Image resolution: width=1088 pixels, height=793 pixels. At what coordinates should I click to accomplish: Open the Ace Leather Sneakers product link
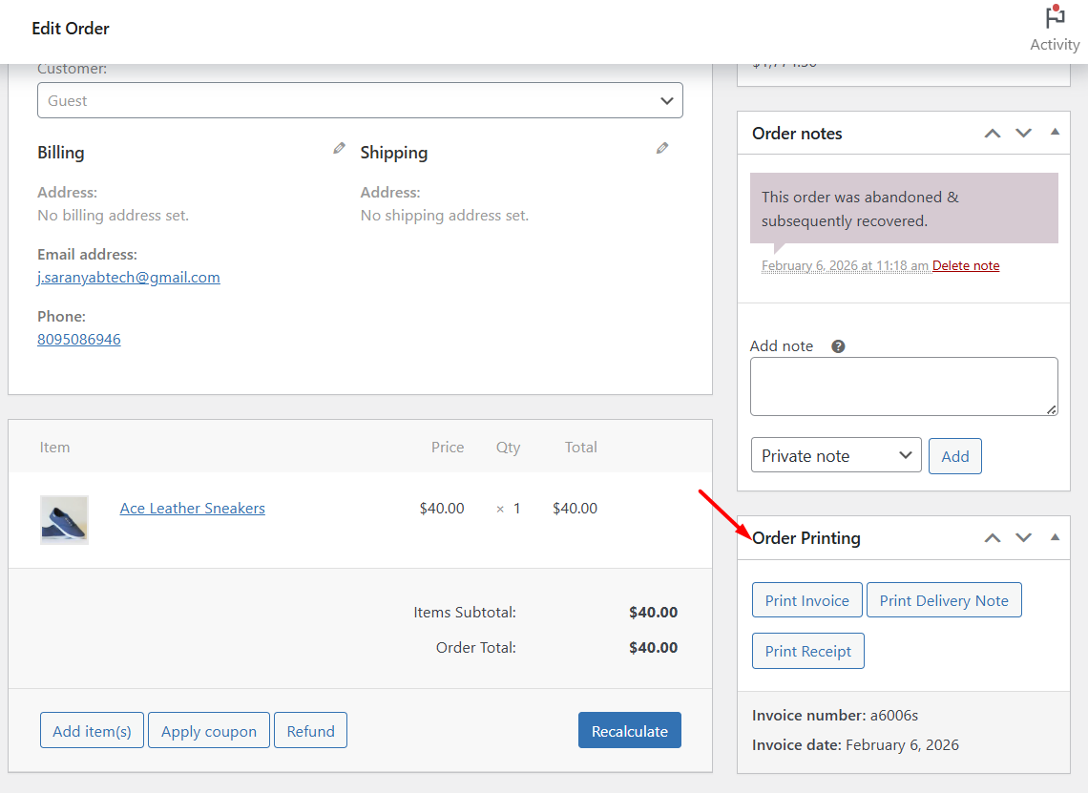click(x=193, y=509)
